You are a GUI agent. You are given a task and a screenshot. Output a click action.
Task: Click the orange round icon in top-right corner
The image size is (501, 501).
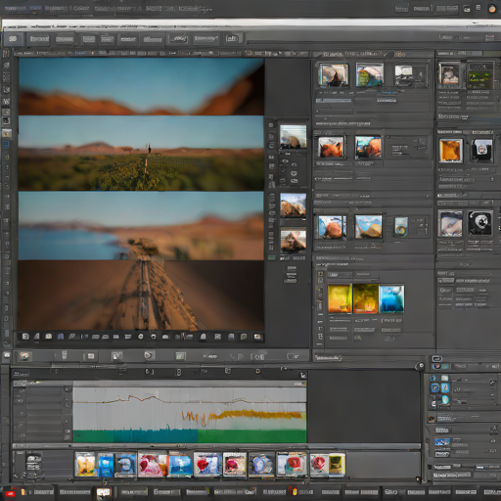[492, 9]
